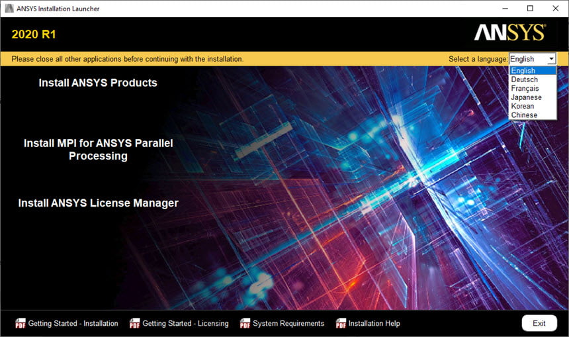This screenshot has width=569, height=337.
Task: Click the language dropdown arrow
Action: click(551, 59)
